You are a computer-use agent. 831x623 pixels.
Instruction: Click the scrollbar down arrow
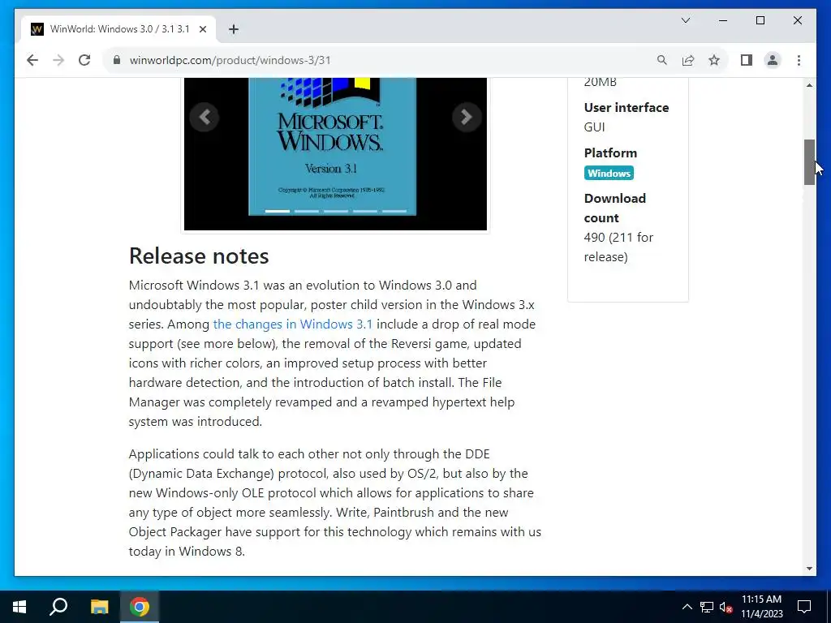click(809, 569)
